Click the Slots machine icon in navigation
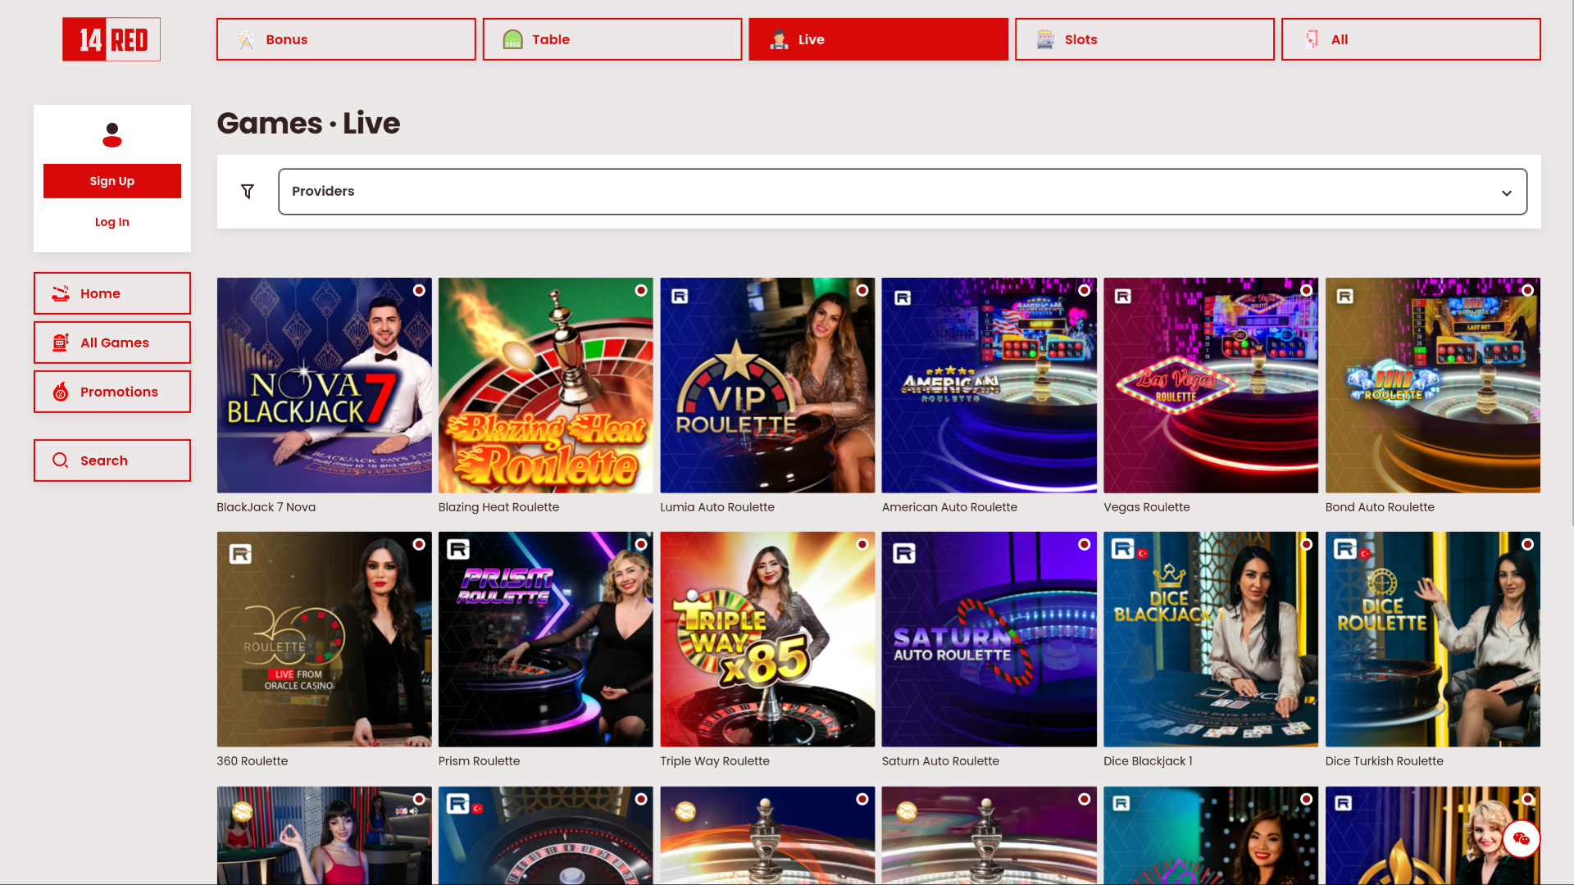 1044,39
